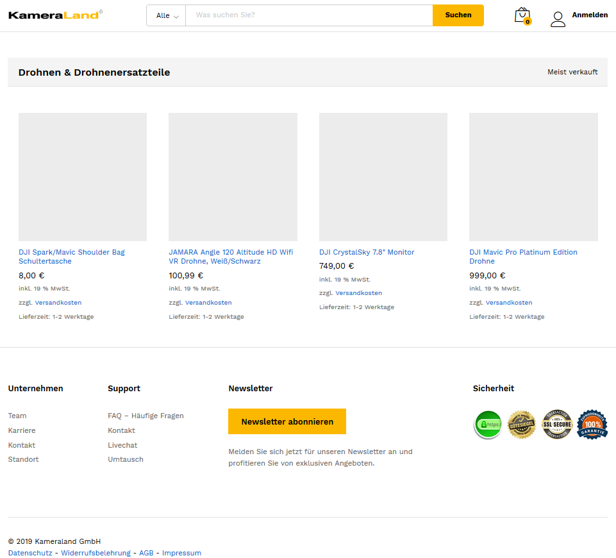Open Kontakt under Support

point(121,430)
